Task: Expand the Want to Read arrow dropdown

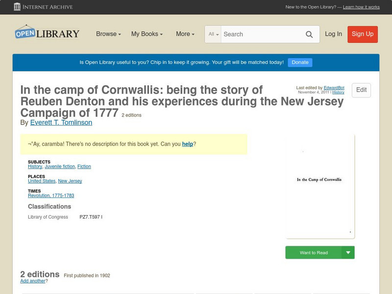Action: tap(348, 253)
